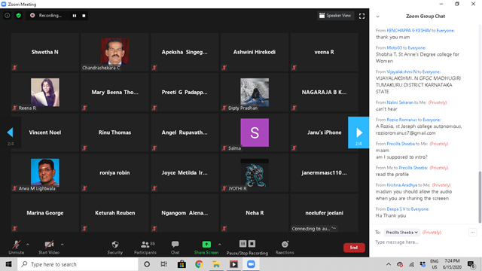Go to next page of participants

tap(358, 132)
